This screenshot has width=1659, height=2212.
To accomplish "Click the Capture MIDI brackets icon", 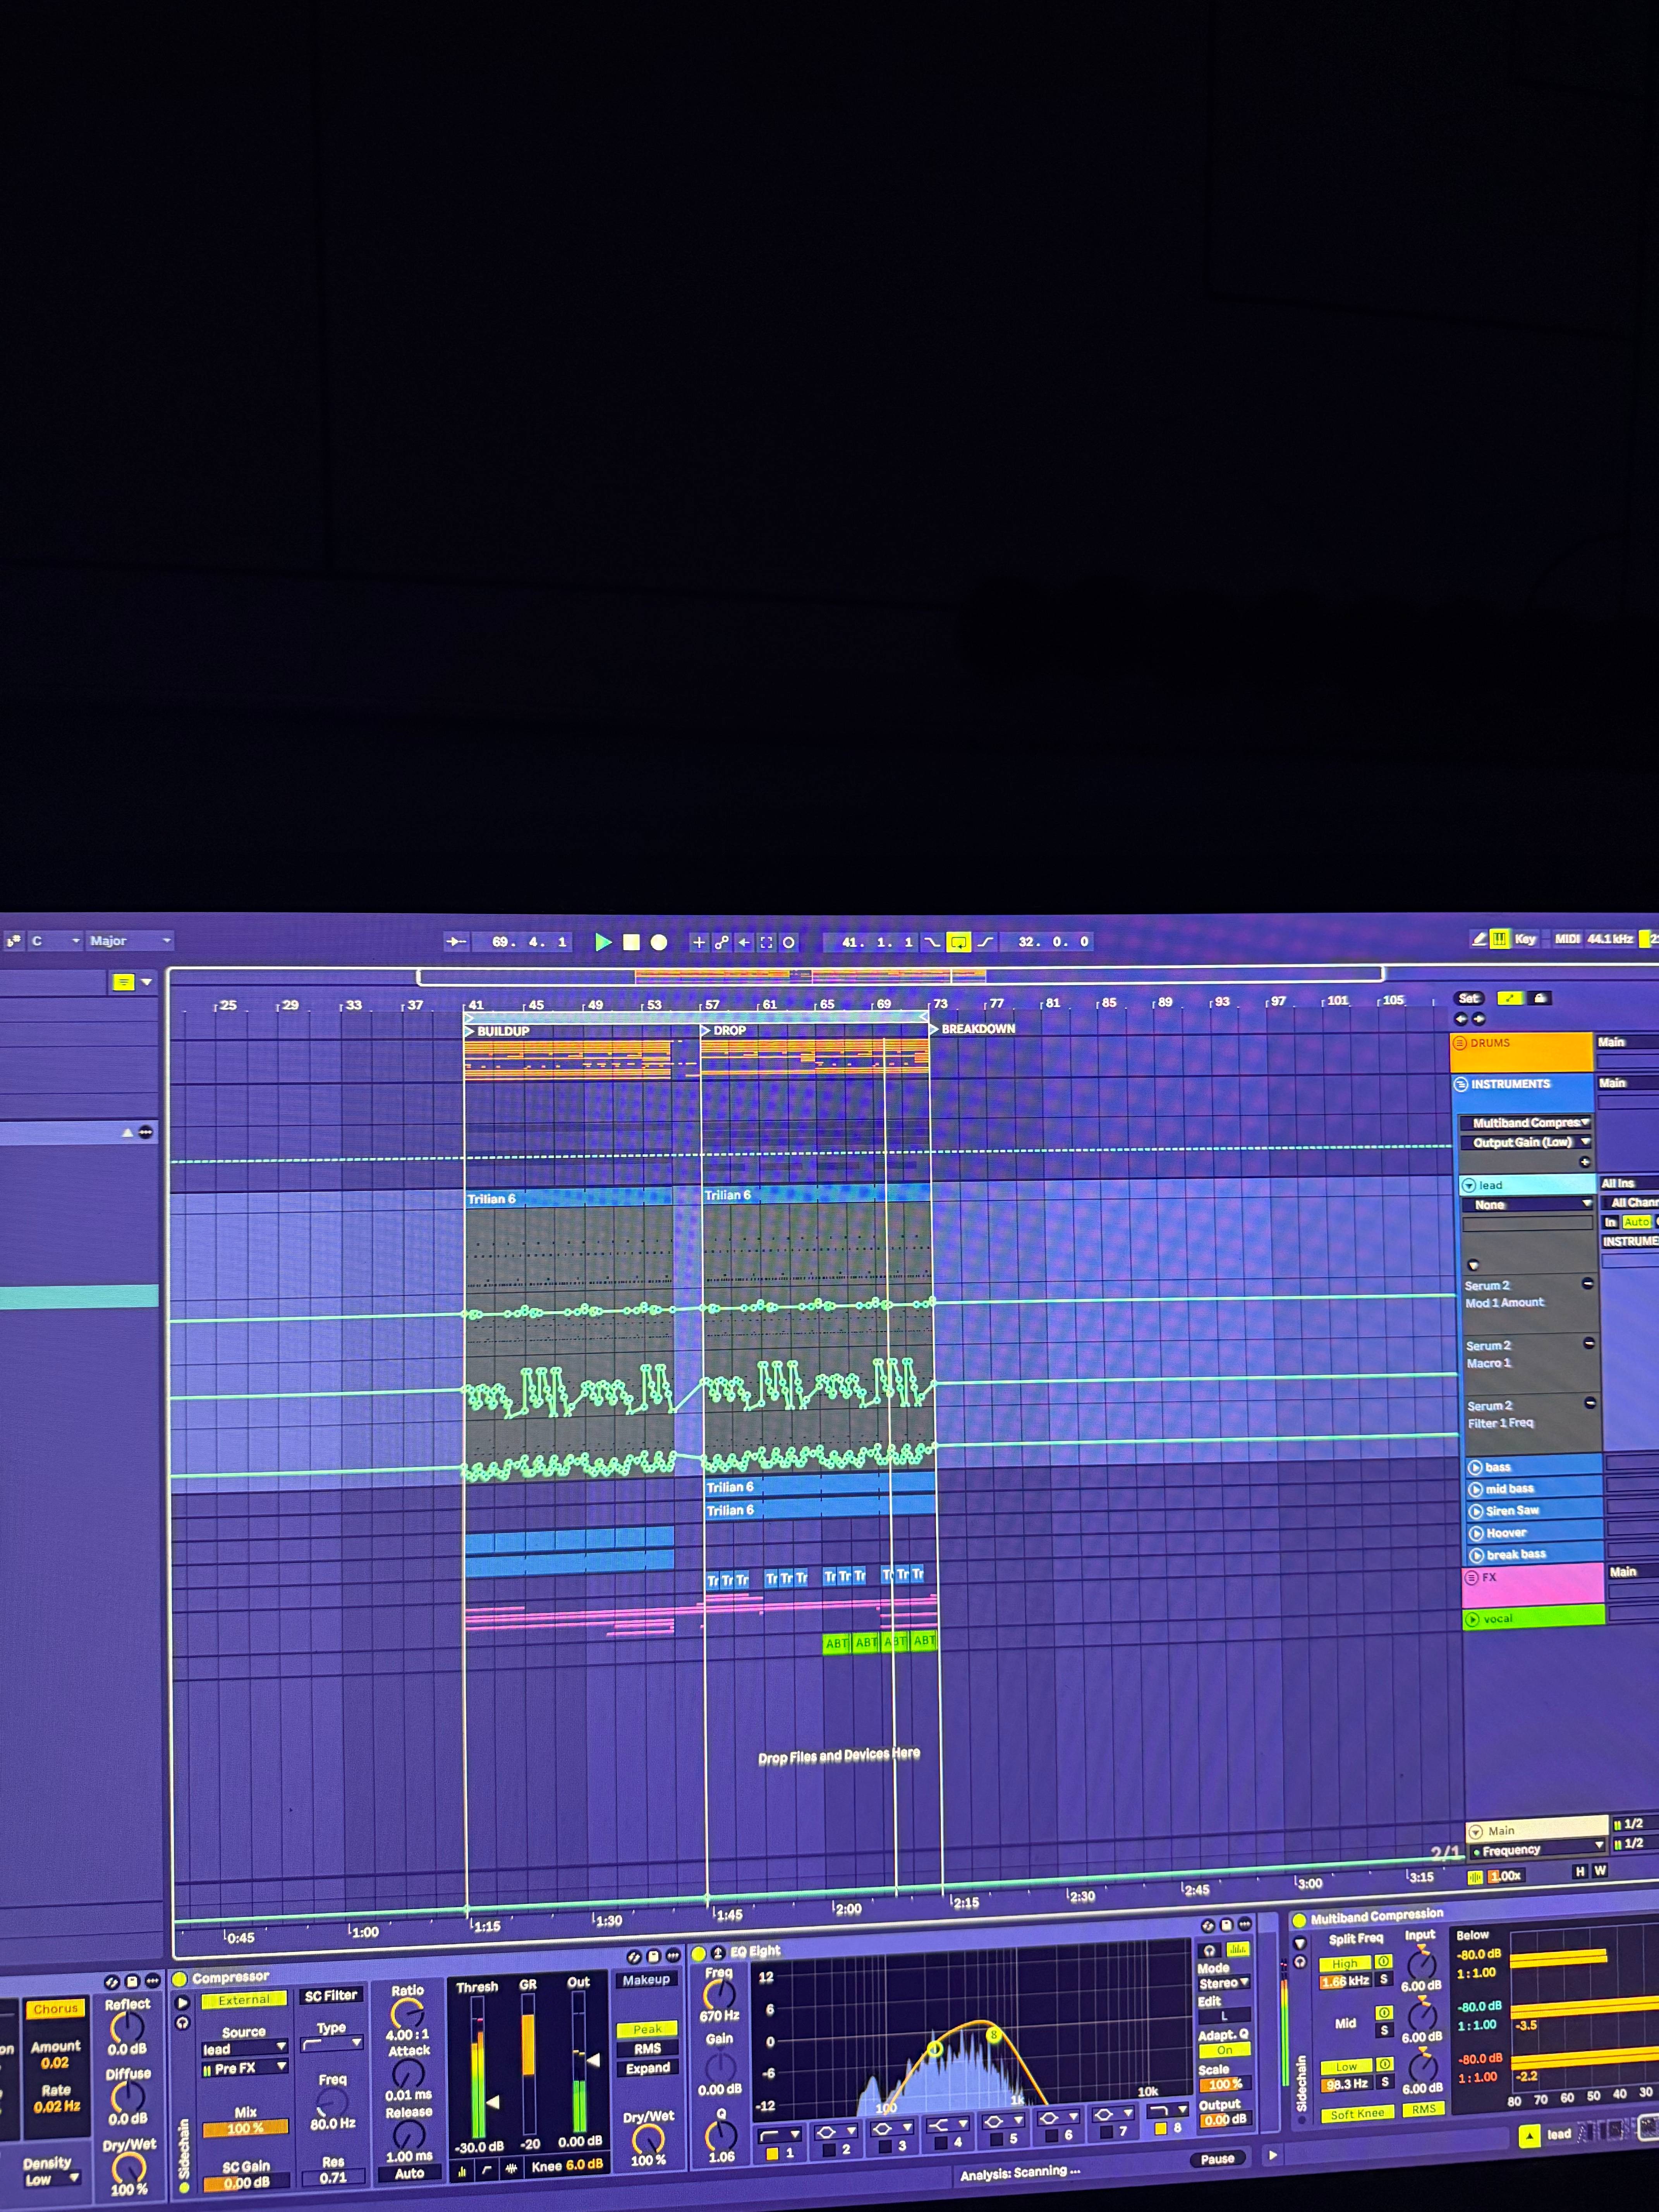I will tap(766, 942).
